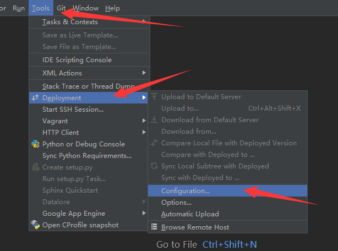Open the Help menu
The width and height of the screenshot is (338, 251).
coord(112,8)
